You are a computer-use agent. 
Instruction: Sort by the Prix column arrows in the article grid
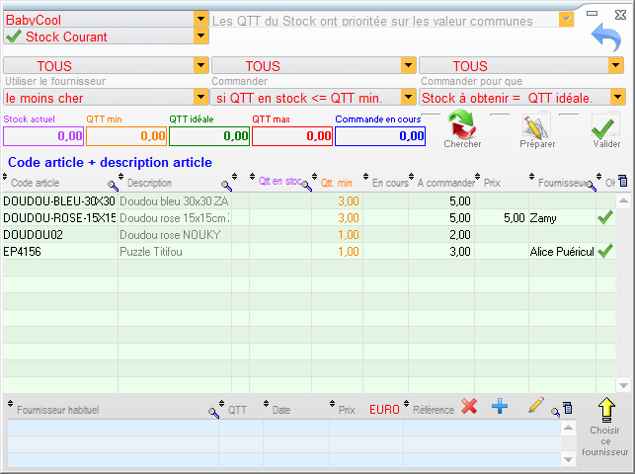477,177
